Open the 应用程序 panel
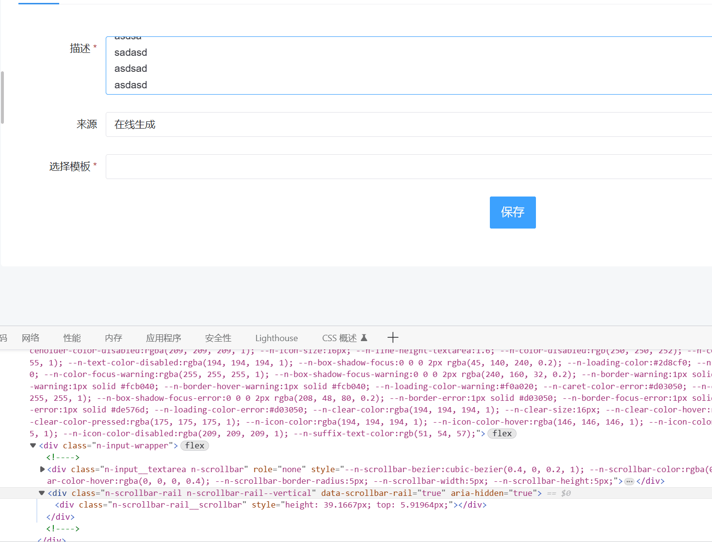712x542 pixels. 163,337
